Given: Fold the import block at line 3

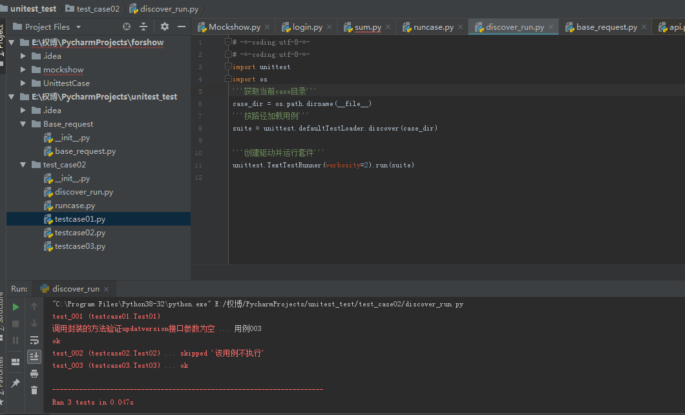Looking at the screenshot, I should (x=227, y=67).
